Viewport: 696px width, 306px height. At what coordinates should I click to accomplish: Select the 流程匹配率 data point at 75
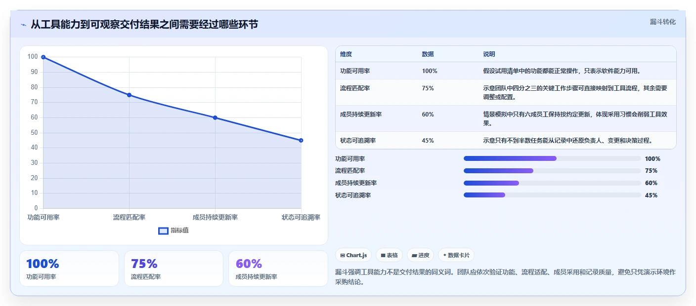click(129, 95)
